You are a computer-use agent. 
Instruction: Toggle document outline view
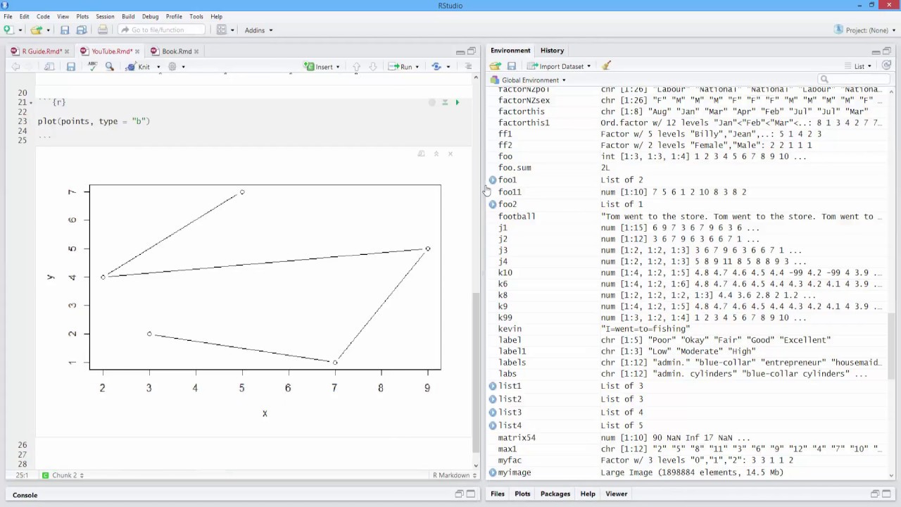(x=468, y=66)
